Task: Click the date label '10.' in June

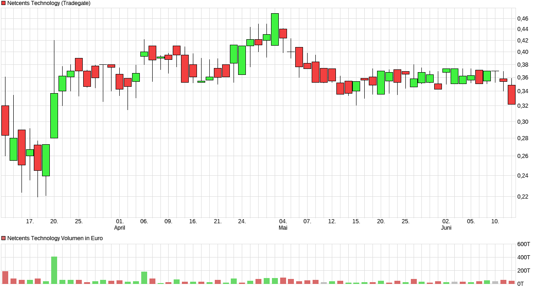Action: pos(495,221)
